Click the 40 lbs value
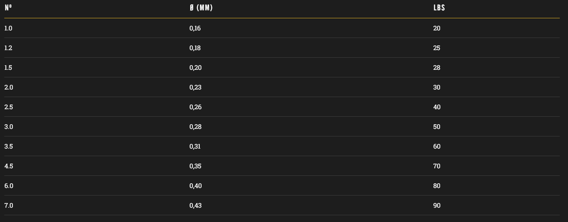The width and height of the screenshot is (568, 222). (x=437, y=107)
